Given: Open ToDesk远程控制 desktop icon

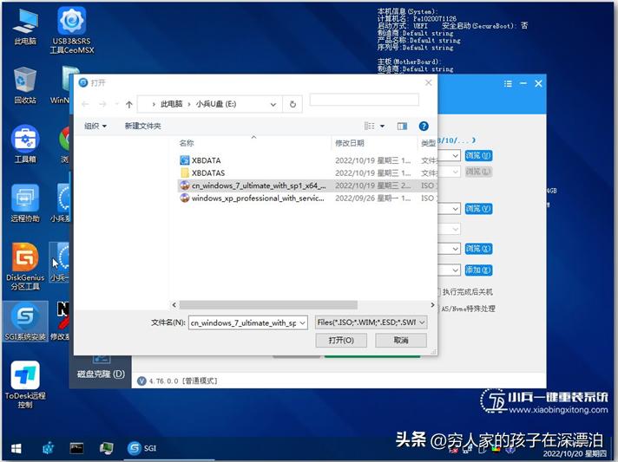Looking at the screenshot, I should pos(25,385).
